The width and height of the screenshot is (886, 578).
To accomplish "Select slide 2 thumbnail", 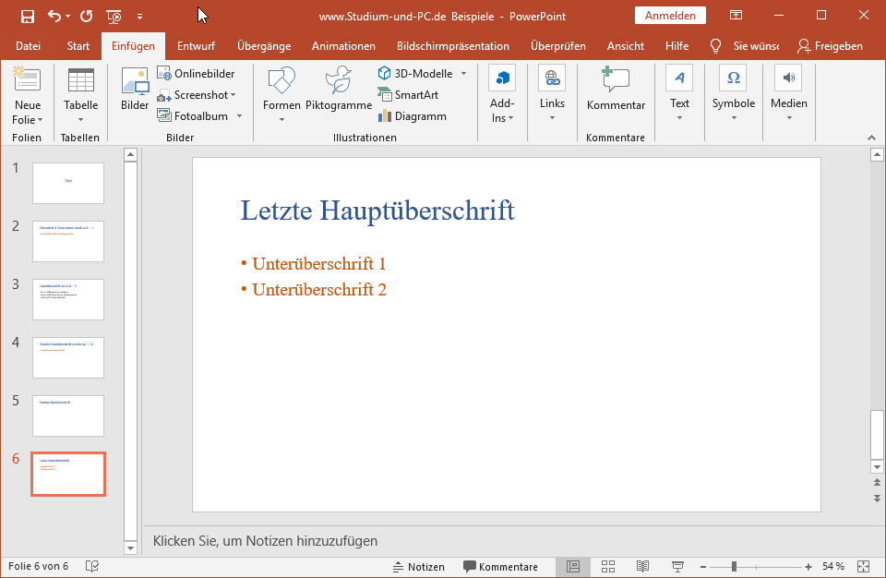I will coord(68,242).
